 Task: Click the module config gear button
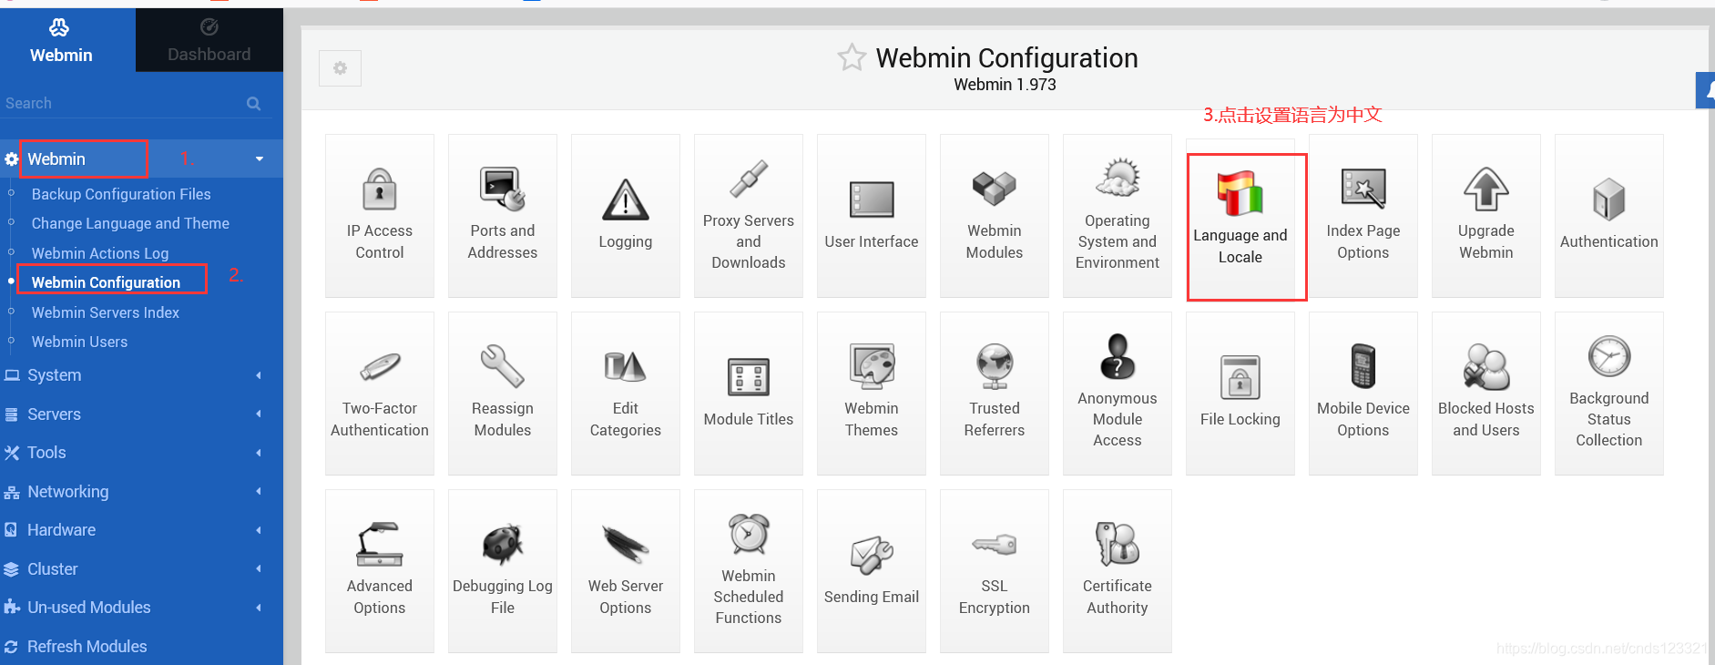point(340,68)
